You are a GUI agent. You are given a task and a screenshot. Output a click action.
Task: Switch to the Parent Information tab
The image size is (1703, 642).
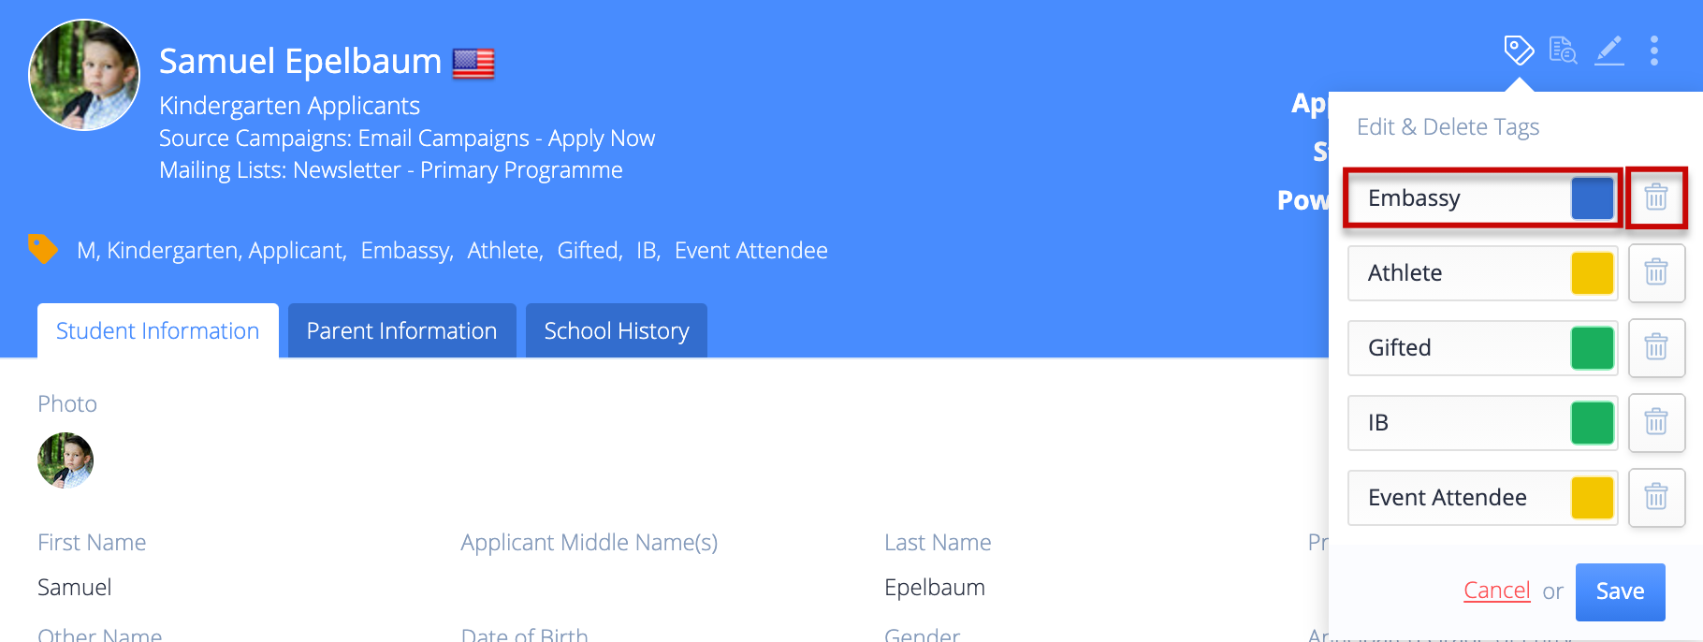point(401,331)
